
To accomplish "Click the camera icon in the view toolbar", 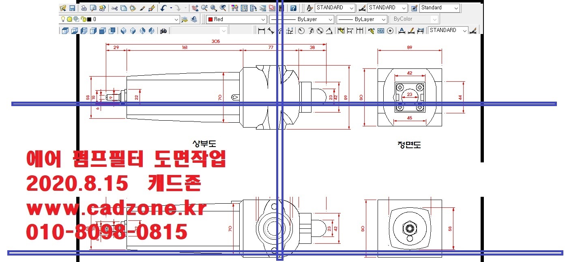I will (x=163, y=31).
